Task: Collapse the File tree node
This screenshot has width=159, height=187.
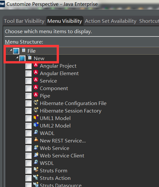Action: [x=10, y=50]
